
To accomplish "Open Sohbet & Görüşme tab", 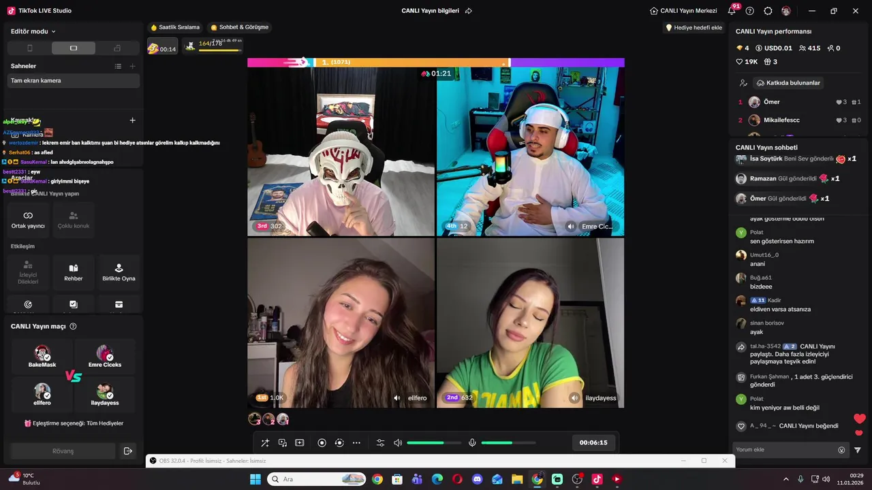I will coord(240,27).
